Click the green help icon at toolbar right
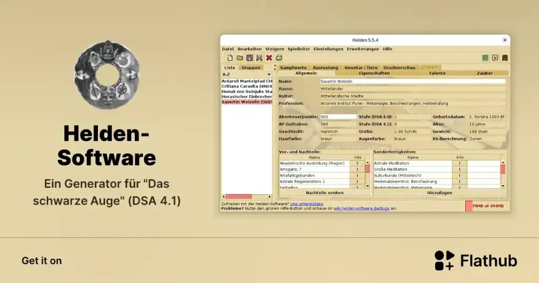 click(485, 58)
